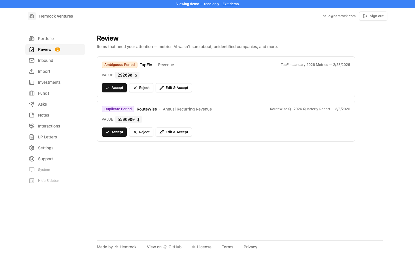Image resolution: width=415 pixels, height=259 pixels.
Task: Click the Review clipboard-check icon
Action: [x=32, y=49]
